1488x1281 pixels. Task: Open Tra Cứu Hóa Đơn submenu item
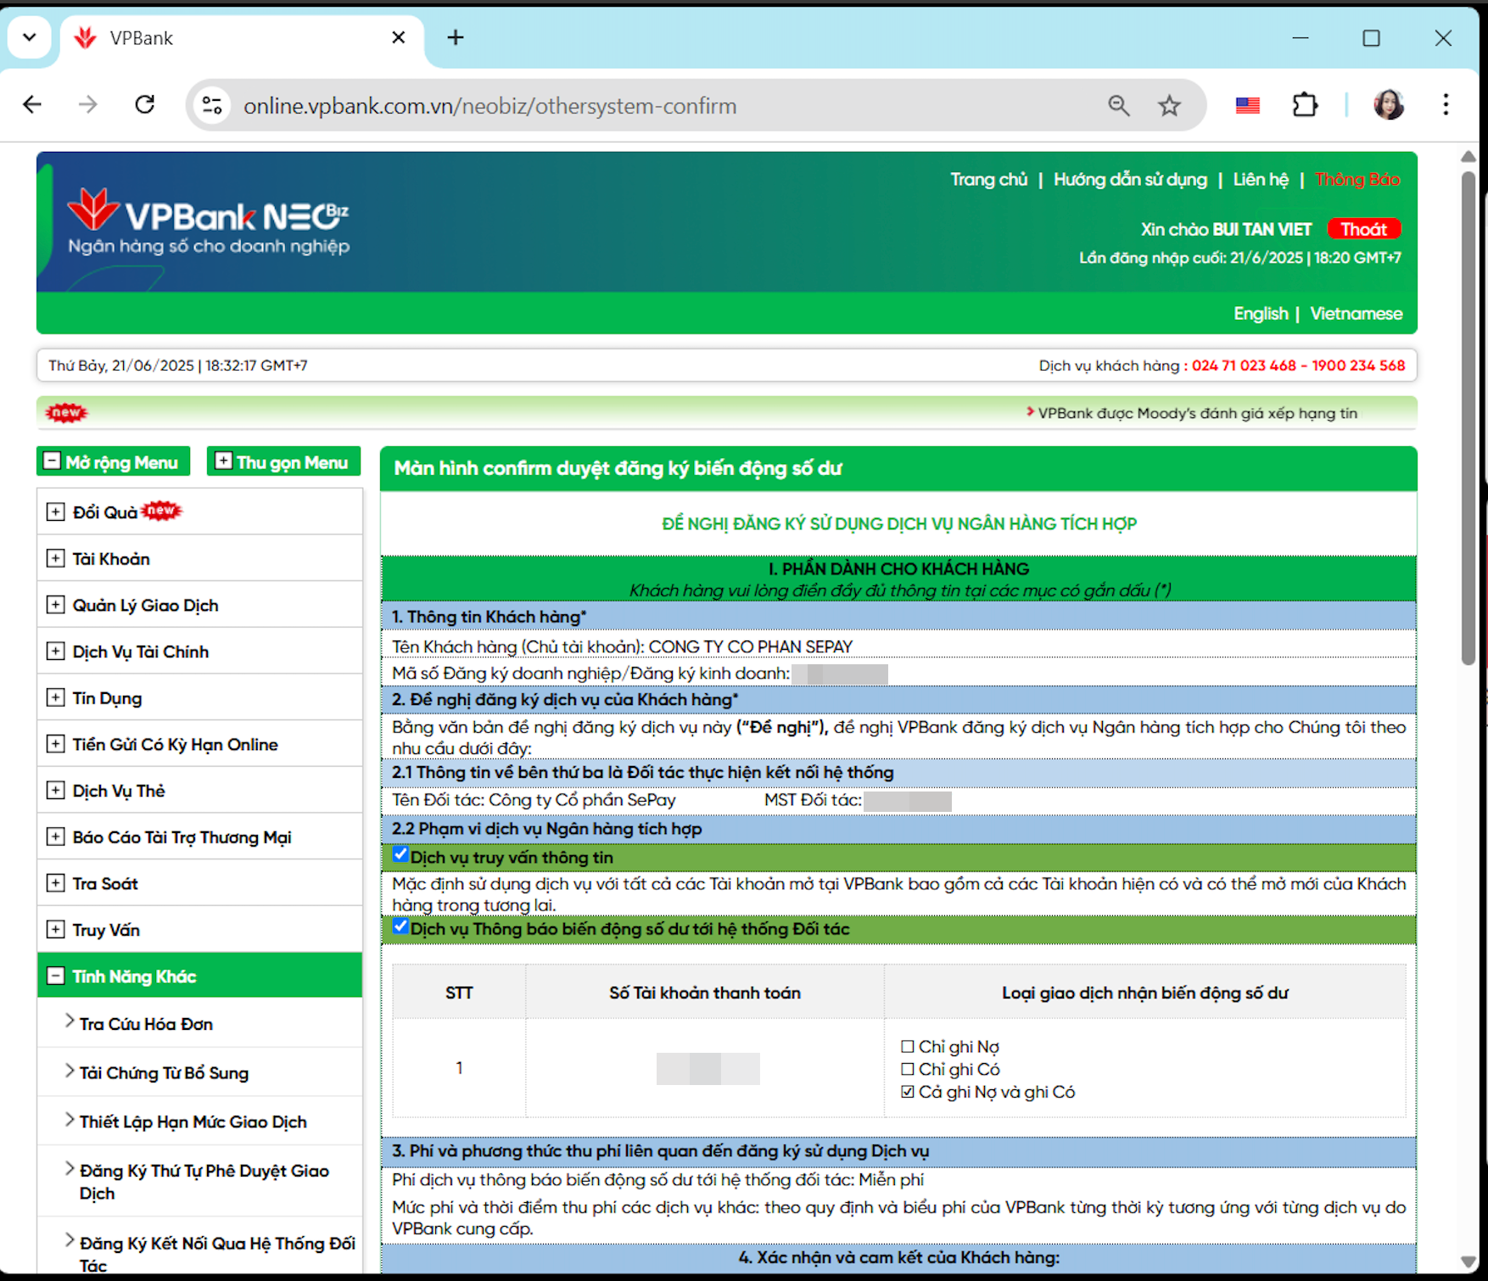(x=146, y=1024)
